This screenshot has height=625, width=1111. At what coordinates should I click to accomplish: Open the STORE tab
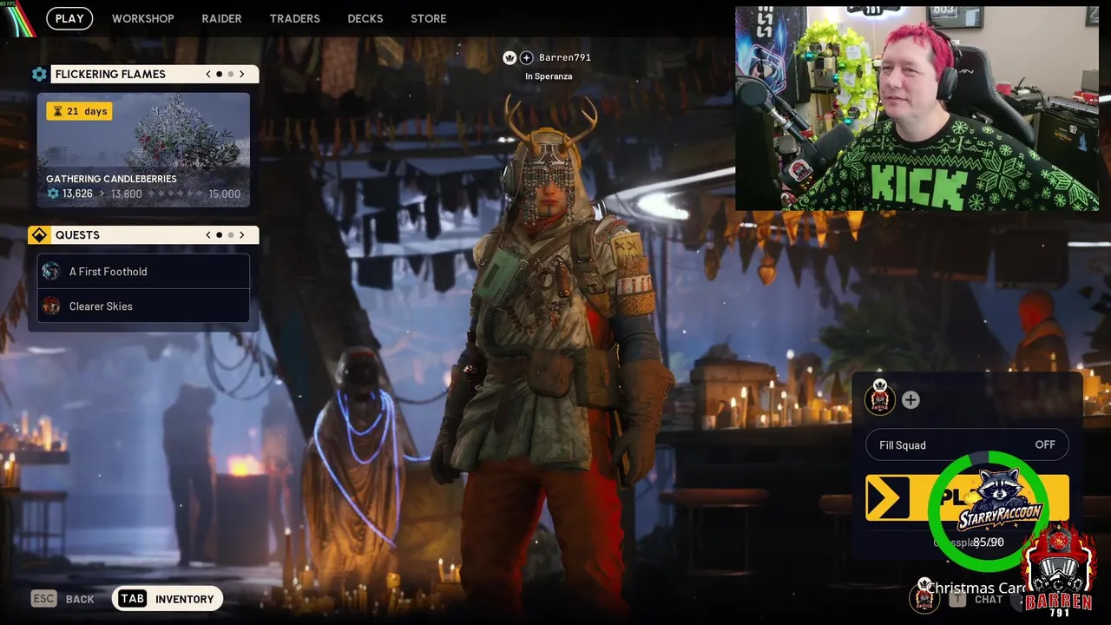point(428,18)
